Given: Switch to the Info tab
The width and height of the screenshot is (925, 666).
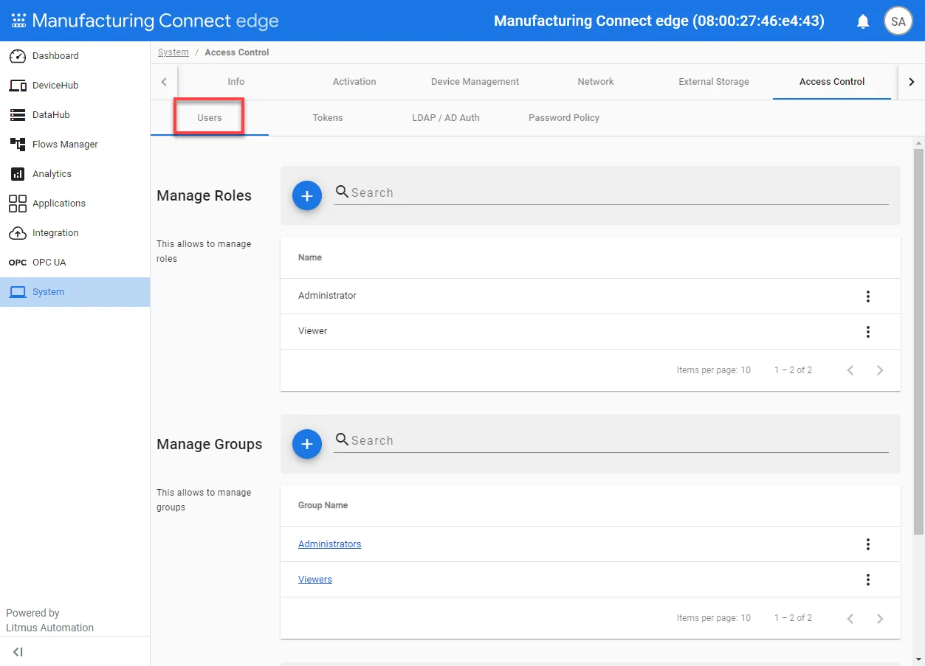Looking at the screenshot, I should pos(236,82).
